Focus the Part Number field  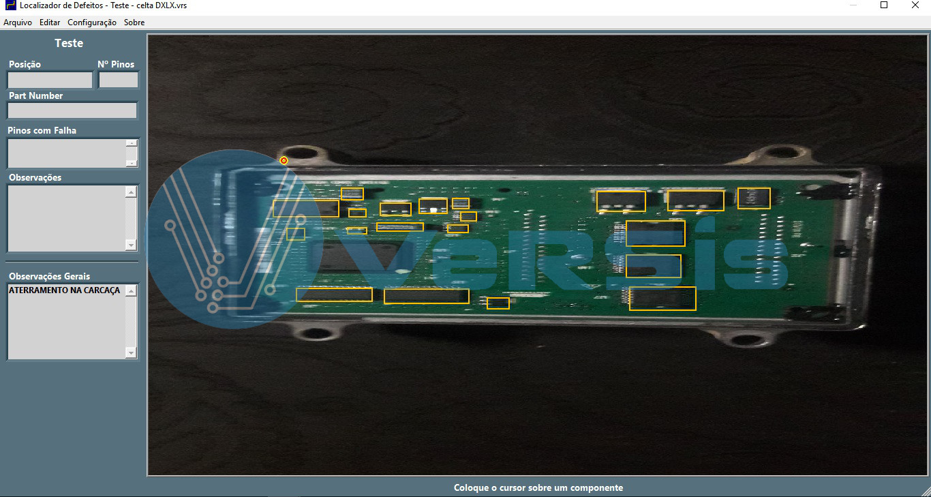coord(72,110)
